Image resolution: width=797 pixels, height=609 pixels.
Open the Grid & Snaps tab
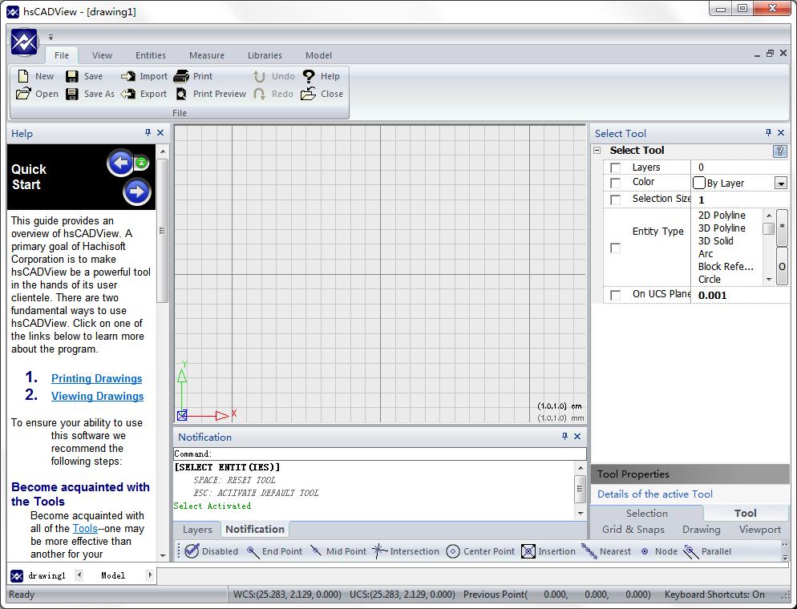[633, 530]
